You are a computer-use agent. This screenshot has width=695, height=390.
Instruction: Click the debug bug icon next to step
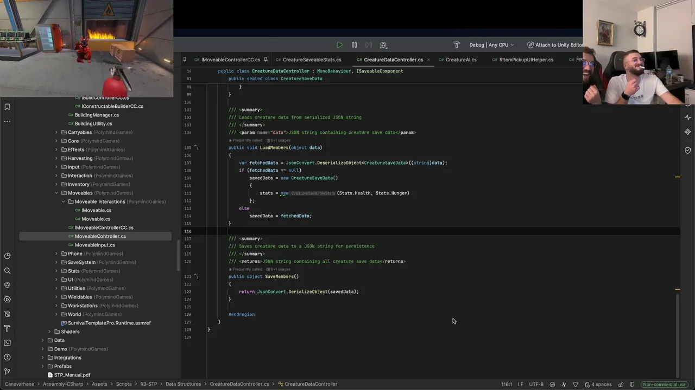point(383,45)
